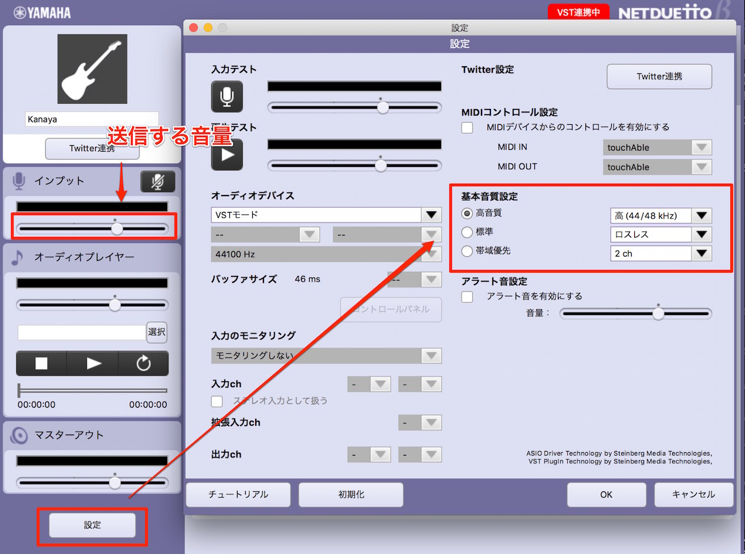
Task: Open the モニタリングしない monitoring dropdown
Action: pos(326,355)
